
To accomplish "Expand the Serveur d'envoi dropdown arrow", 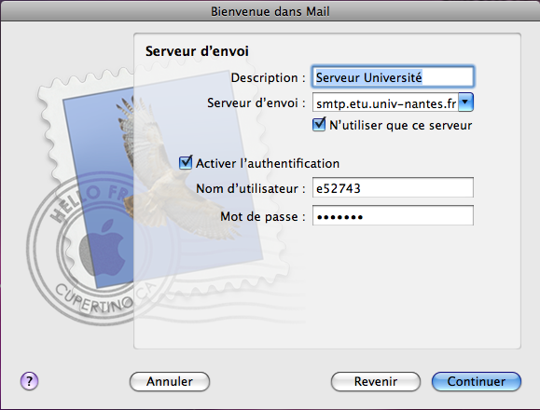I will (465, 102).
